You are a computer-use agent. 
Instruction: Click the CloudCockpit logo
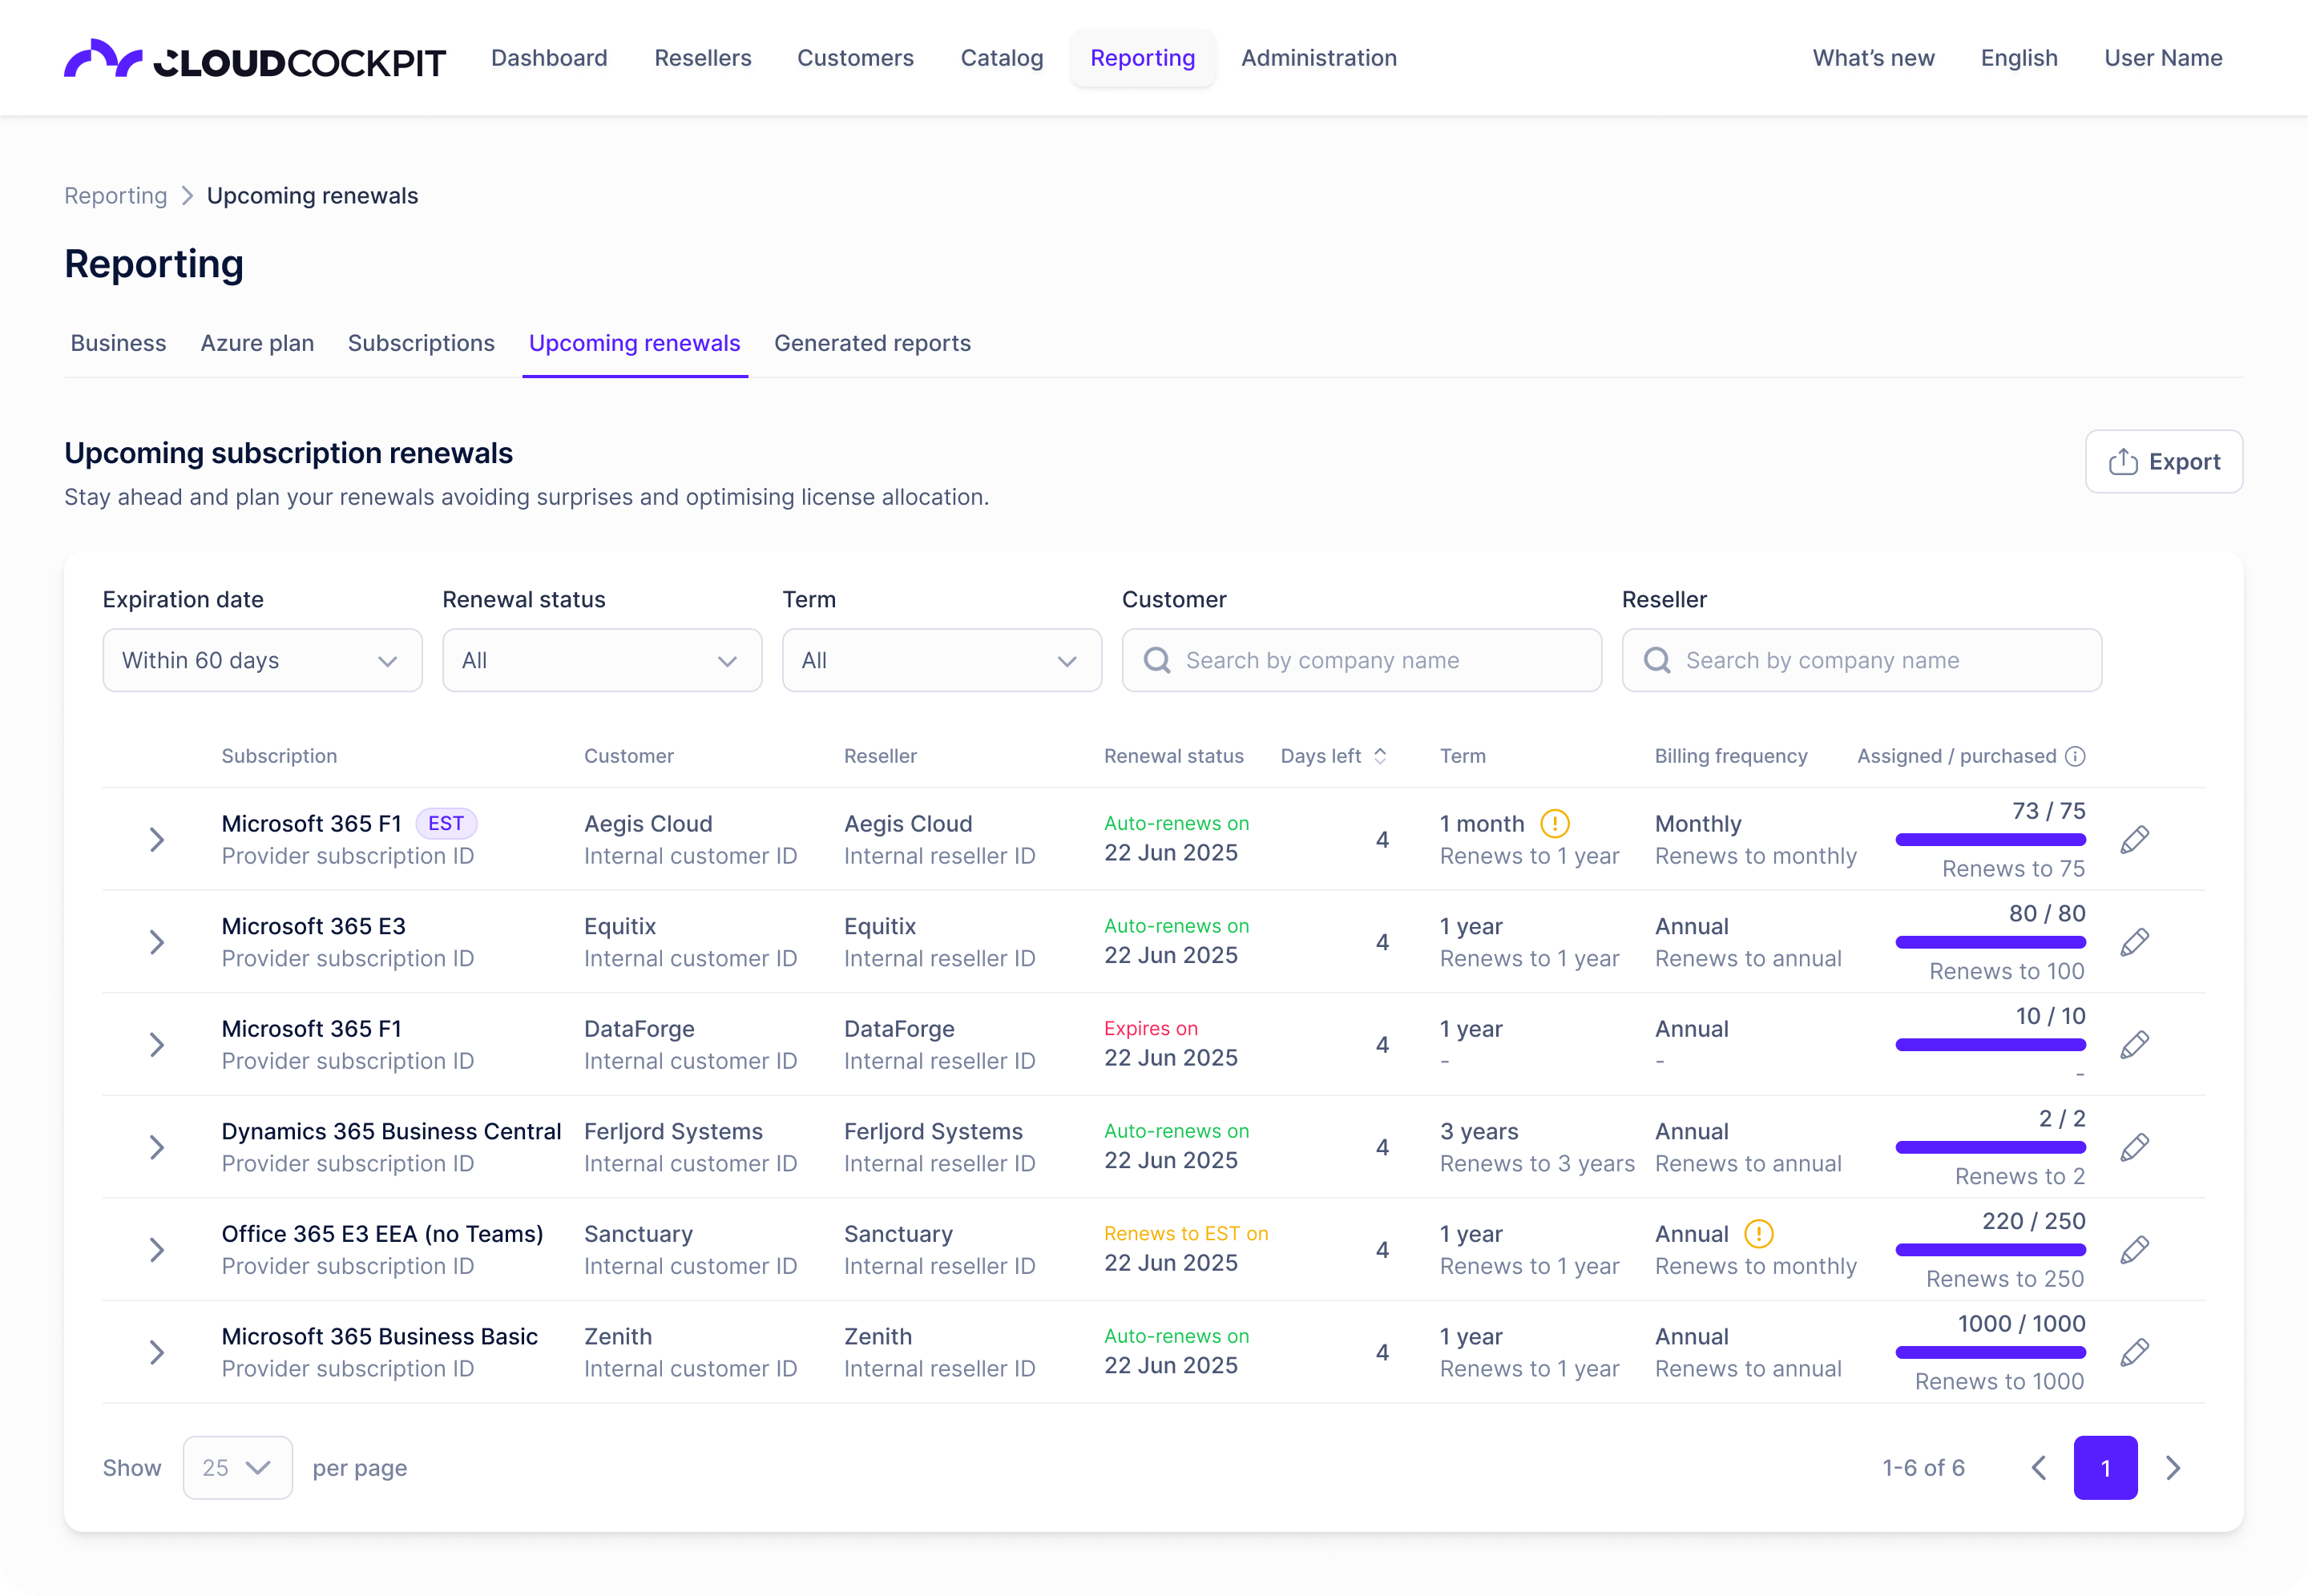click(255, 59)
